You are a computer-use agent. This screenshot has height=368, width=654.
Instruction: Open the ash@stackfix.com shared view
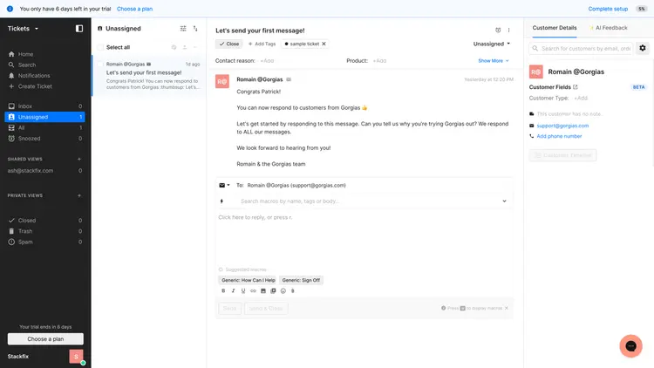point(44,171)
